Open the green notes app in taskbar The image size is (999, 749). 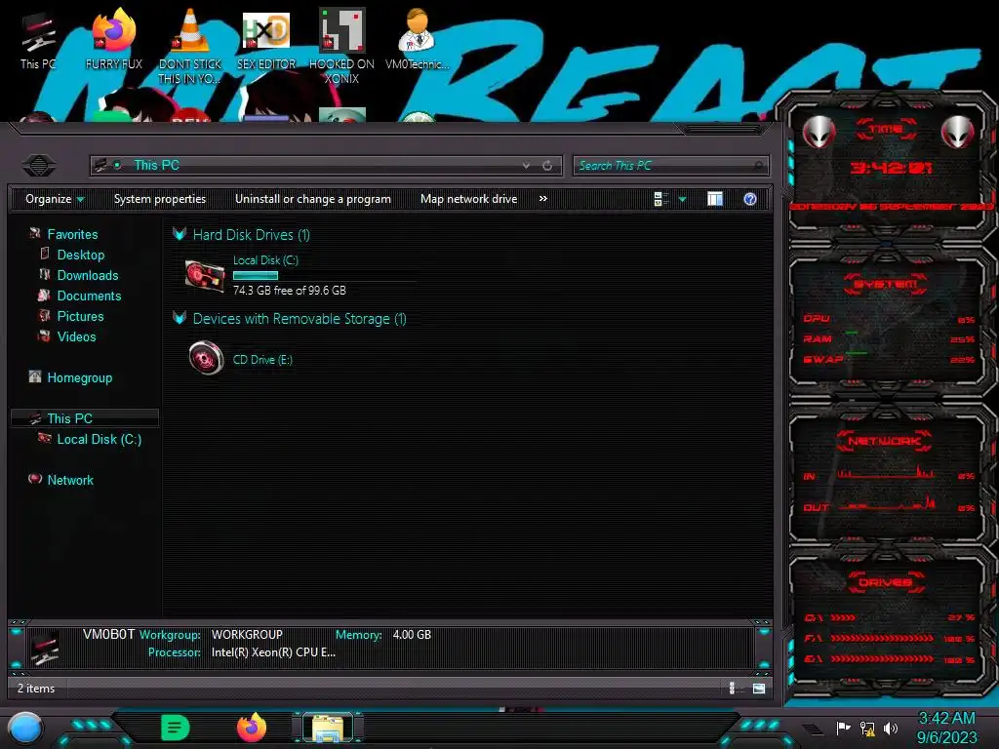pyautogui.click(x=176, y=728)
